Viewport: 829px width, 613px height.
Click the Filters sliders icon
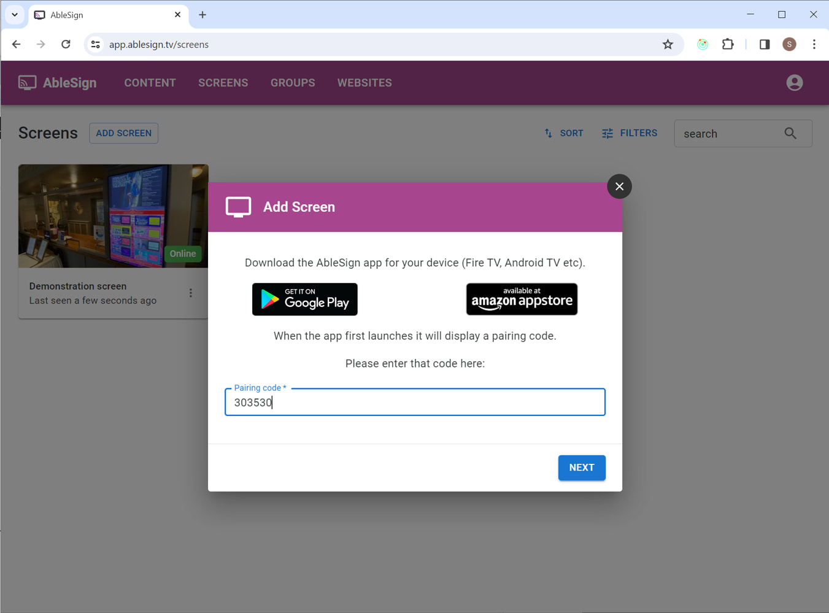click(607, 133)
